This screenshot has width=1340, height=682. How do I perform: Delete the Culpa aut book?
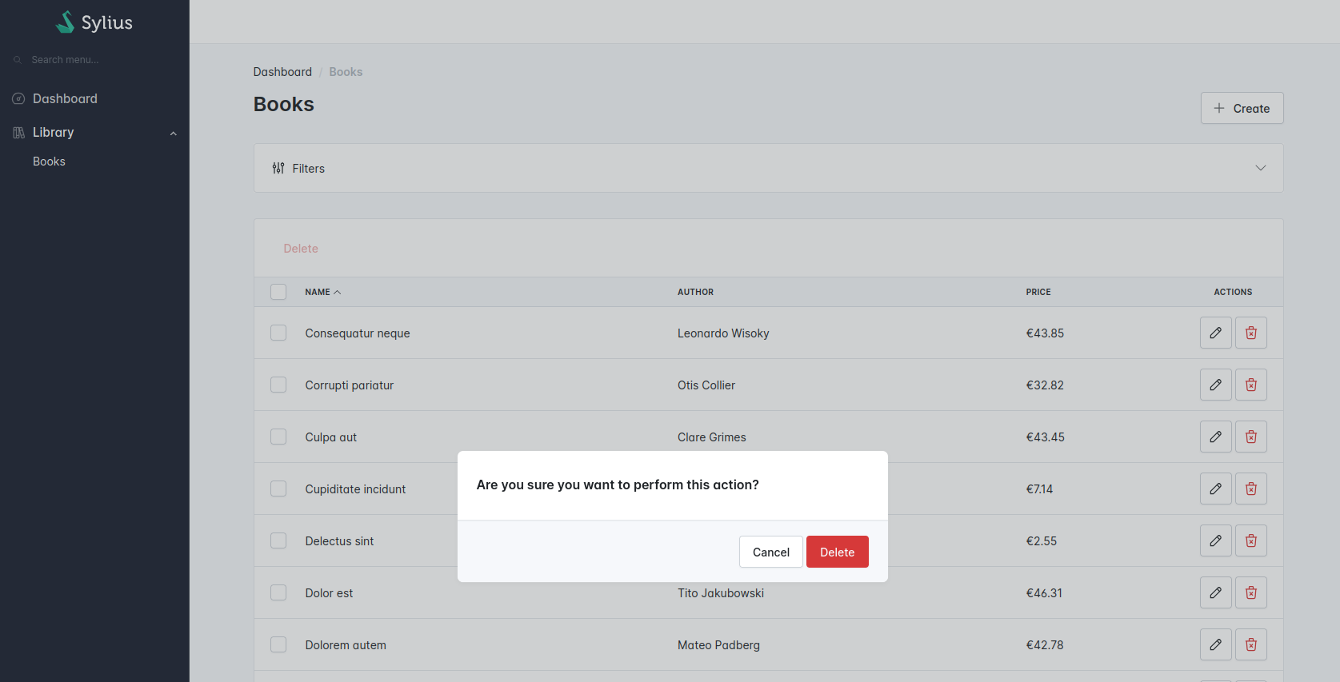tap(1250, 437)
